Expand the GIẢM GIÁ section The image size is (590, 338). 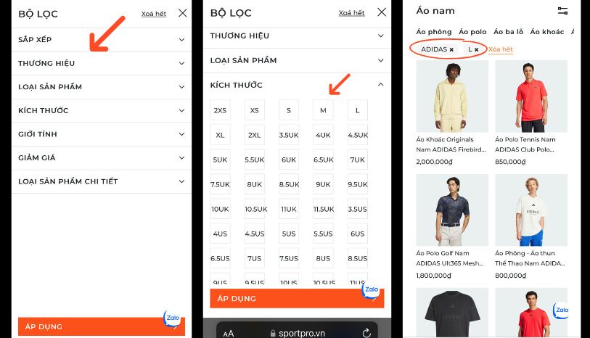102,158
